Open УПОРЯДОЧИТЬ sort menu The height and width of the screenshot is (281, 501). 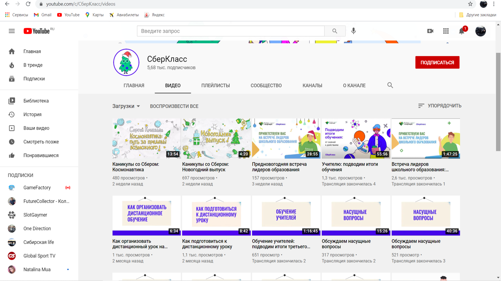[440, 106]
